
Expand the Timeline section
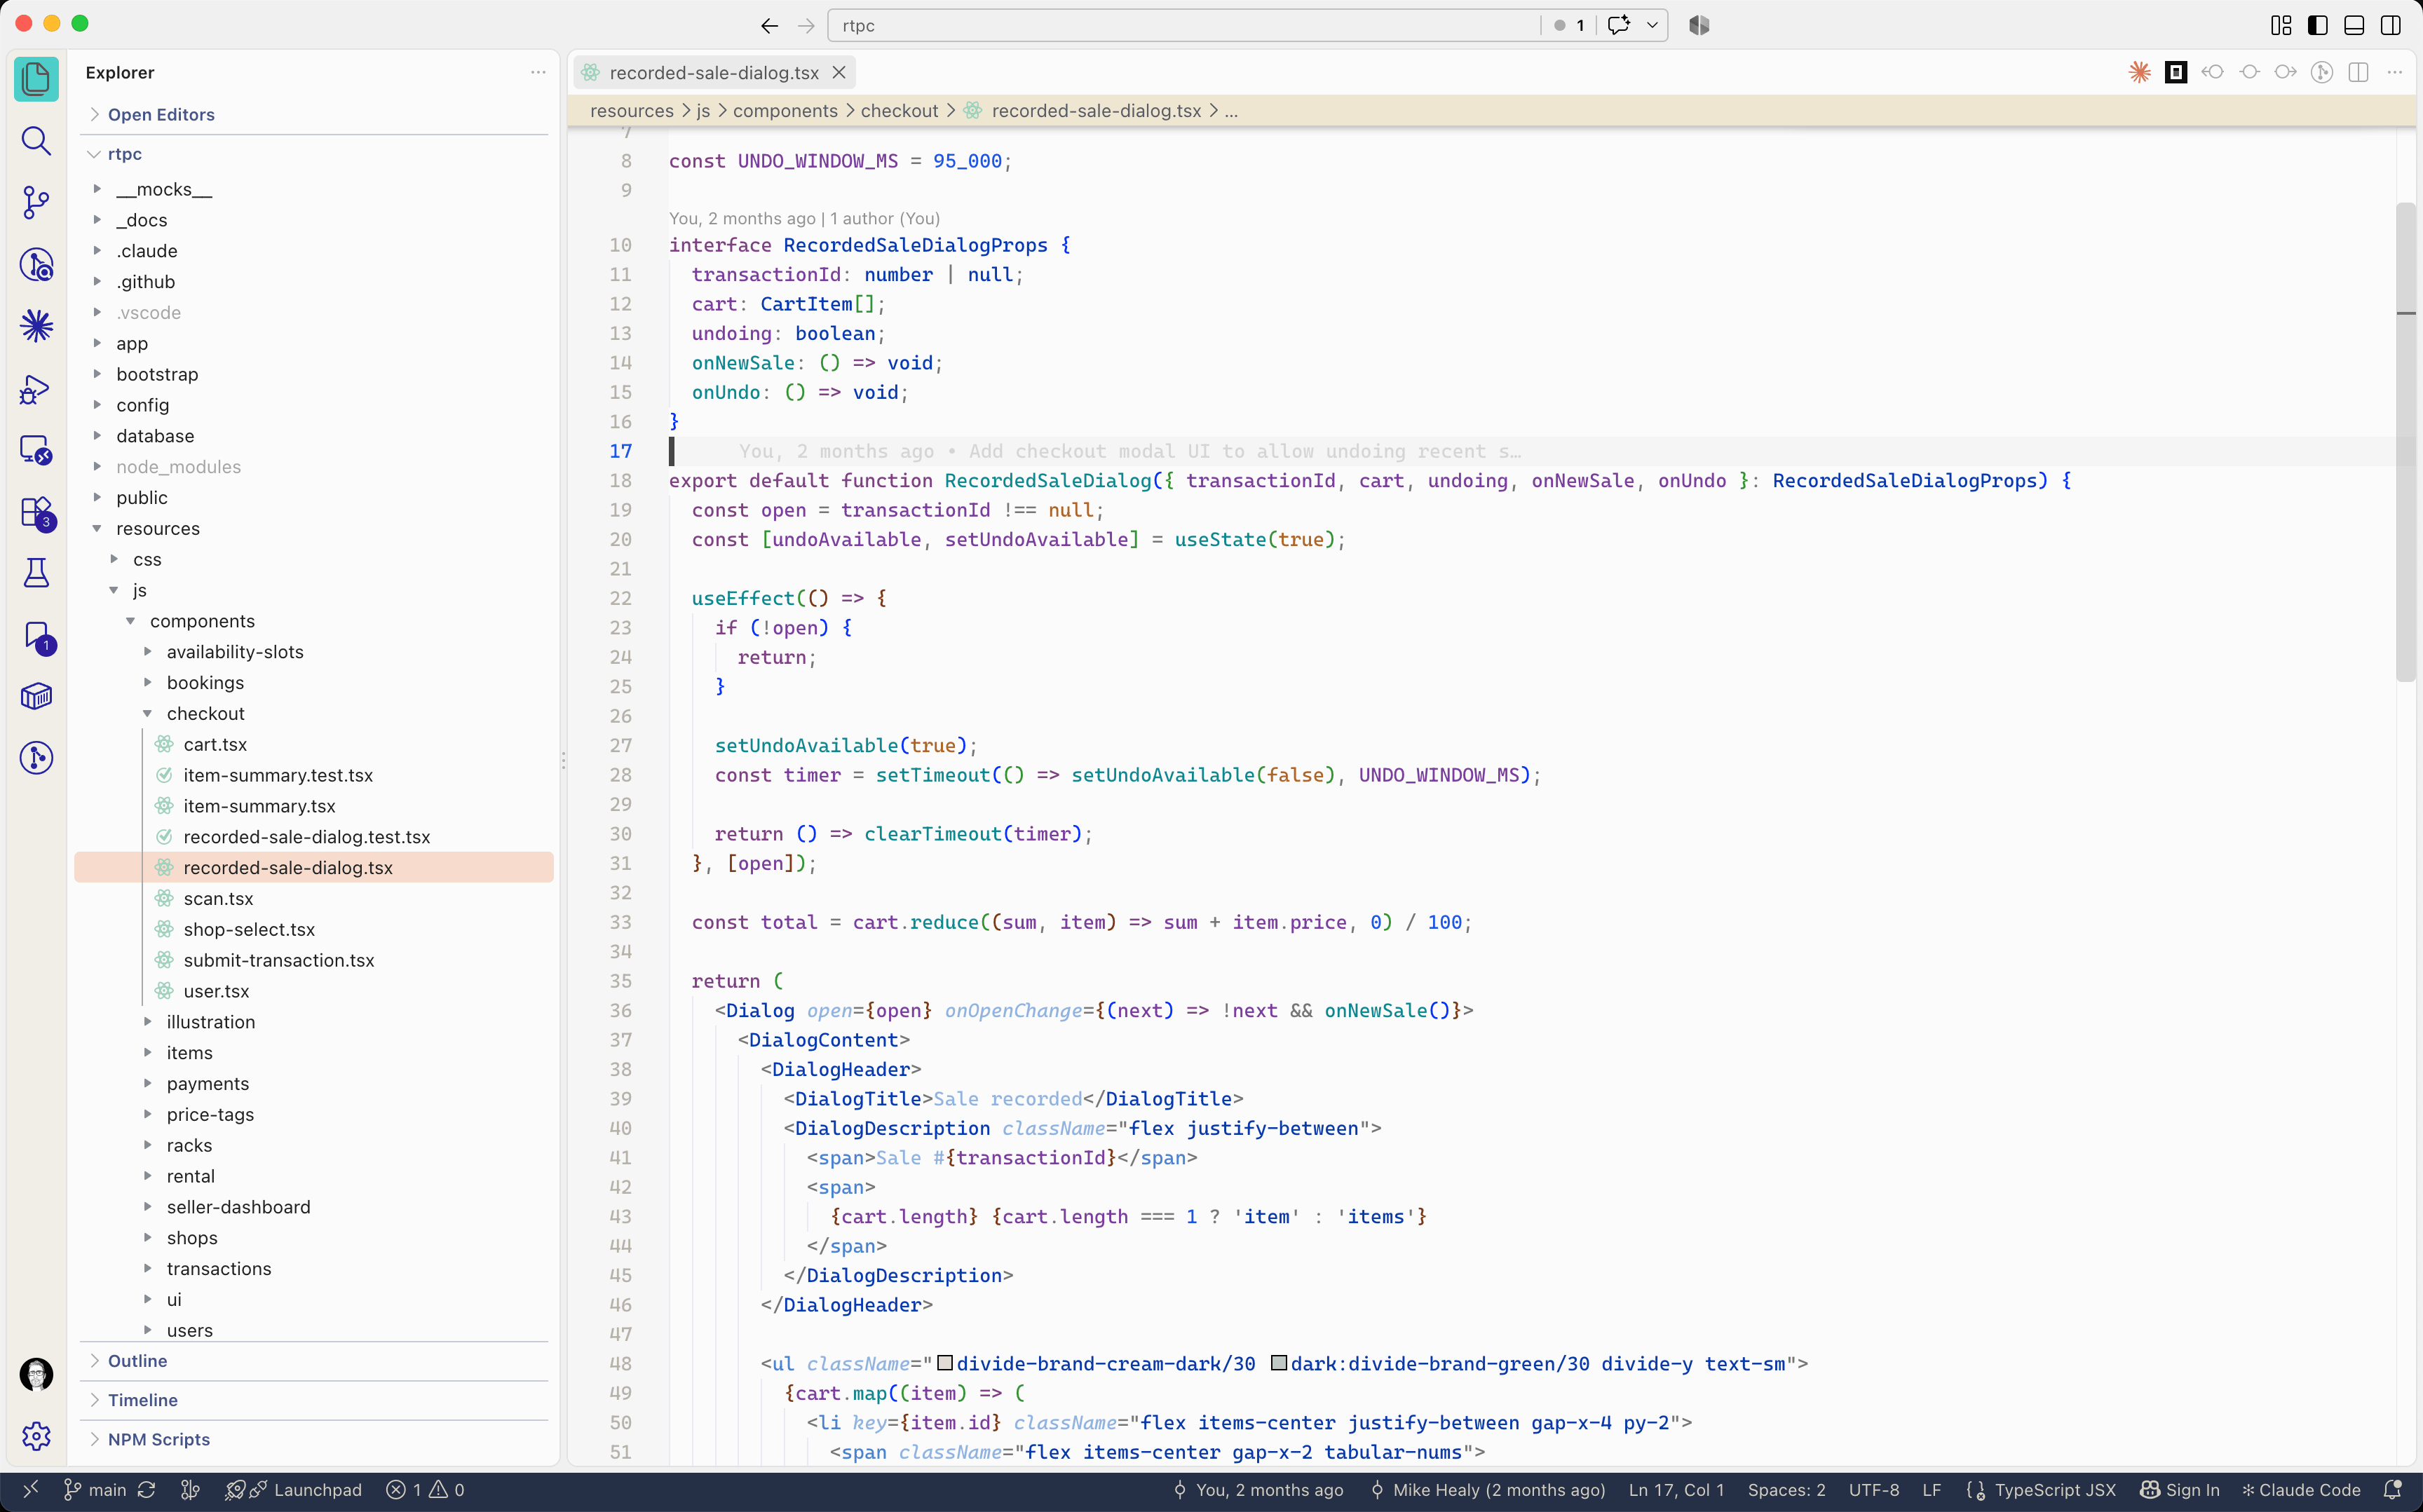click(x=314, y=1400)
